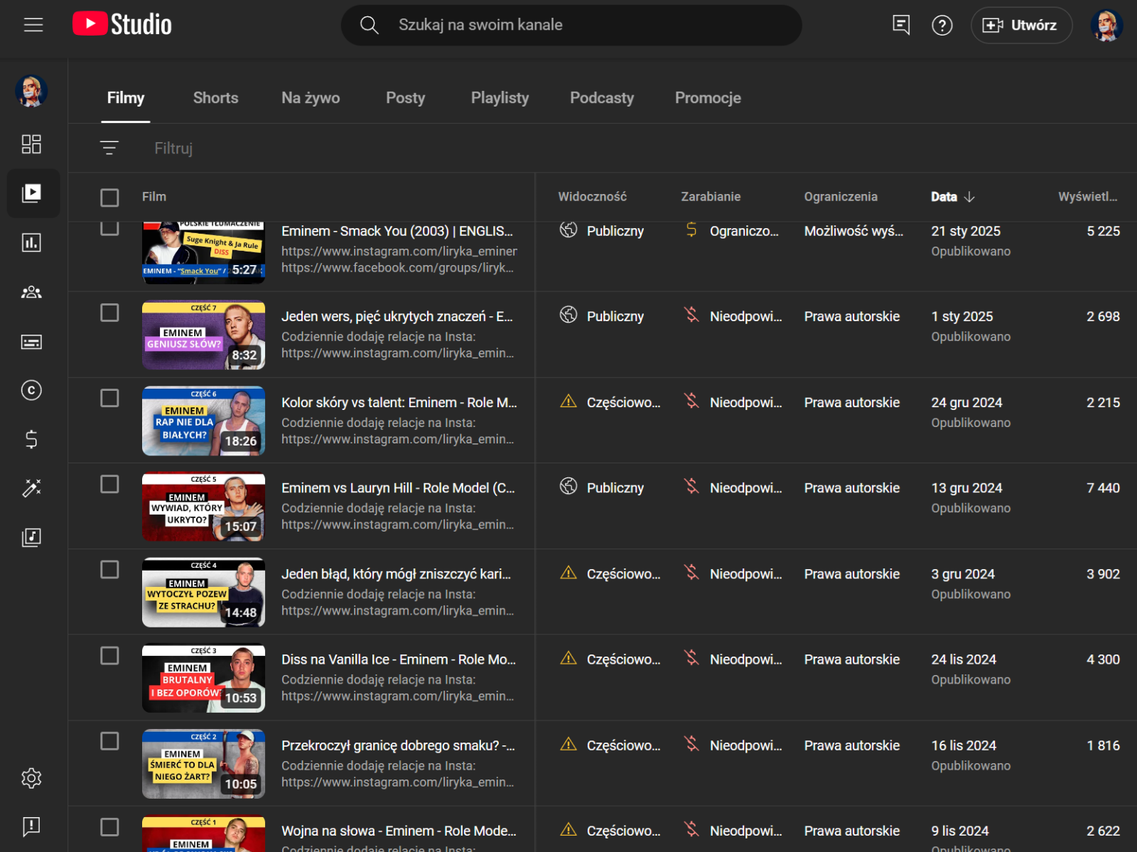Open Settings gear in sidebar
This screenshot has width=1137, height=852.
31,778
